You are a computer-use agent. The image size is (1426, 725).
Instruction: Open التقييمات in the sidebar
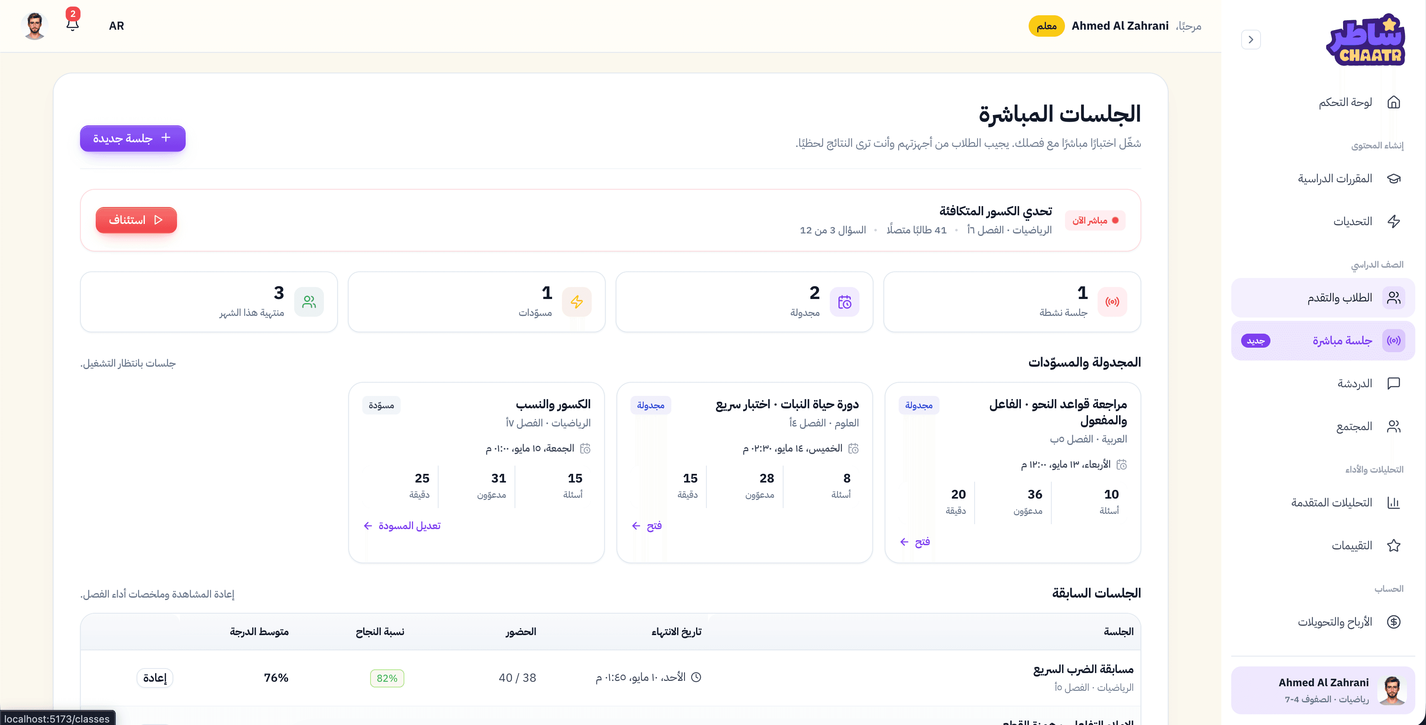point(1323,545)
